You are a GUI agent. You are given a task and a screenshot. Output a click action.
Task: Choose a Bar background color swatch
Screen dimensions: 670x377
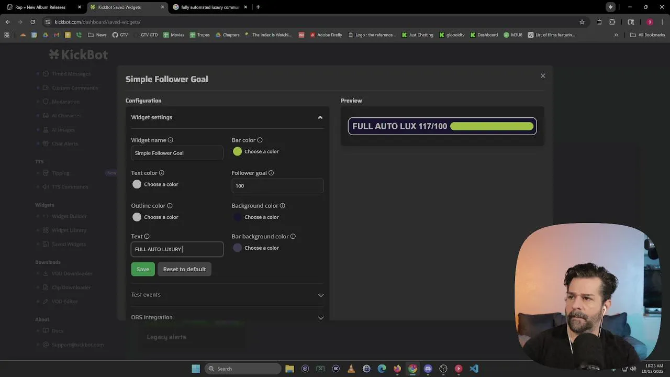[238, 248]
